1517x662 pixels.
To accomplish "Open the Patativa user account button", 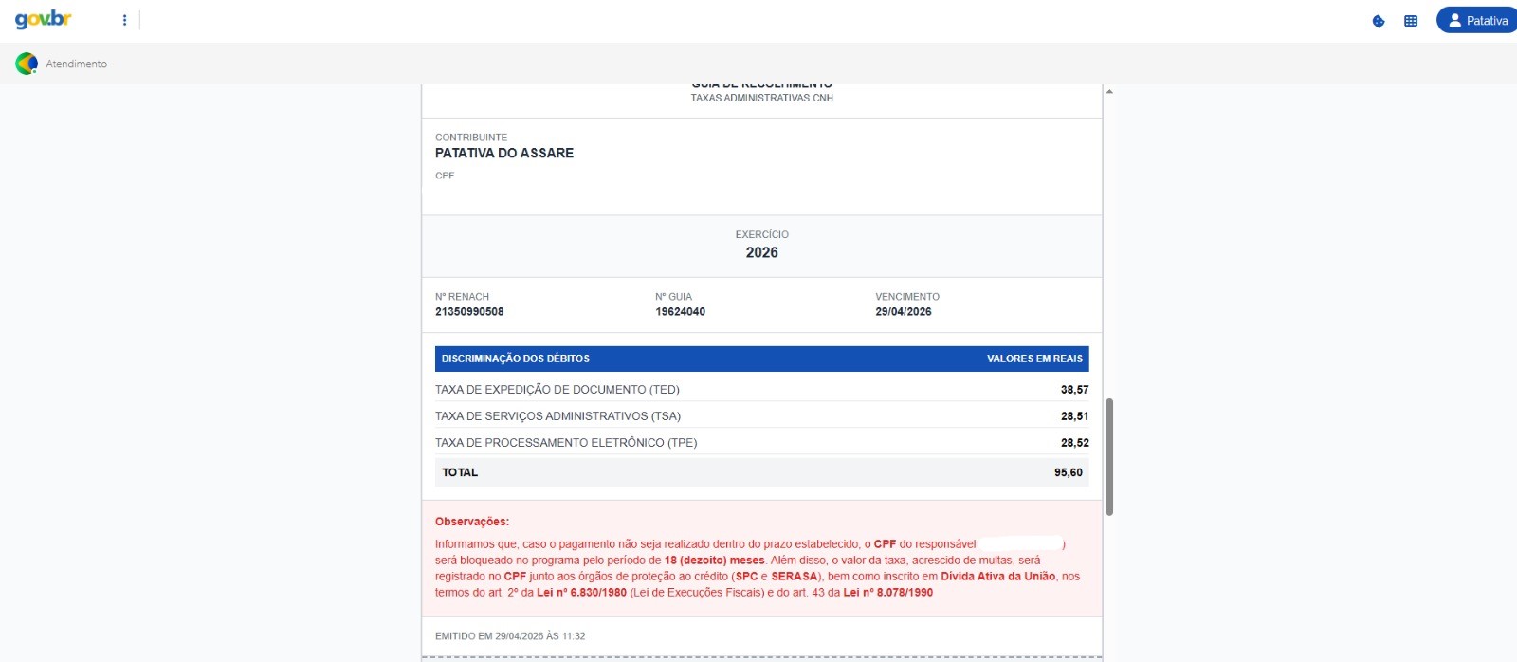I will pos(1476,20).
